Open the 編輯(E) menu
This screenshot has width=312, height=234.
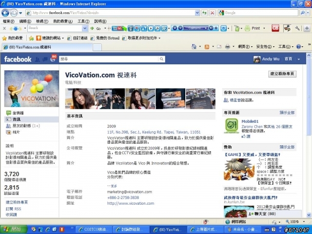(x=25, y=21)
